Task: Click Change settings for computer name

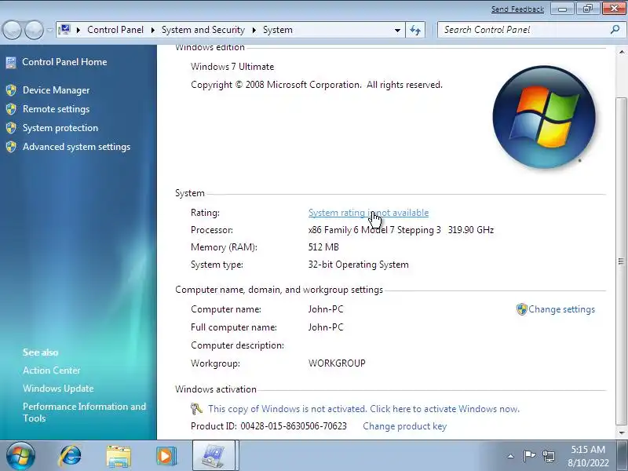Action: tap(561, 309)
